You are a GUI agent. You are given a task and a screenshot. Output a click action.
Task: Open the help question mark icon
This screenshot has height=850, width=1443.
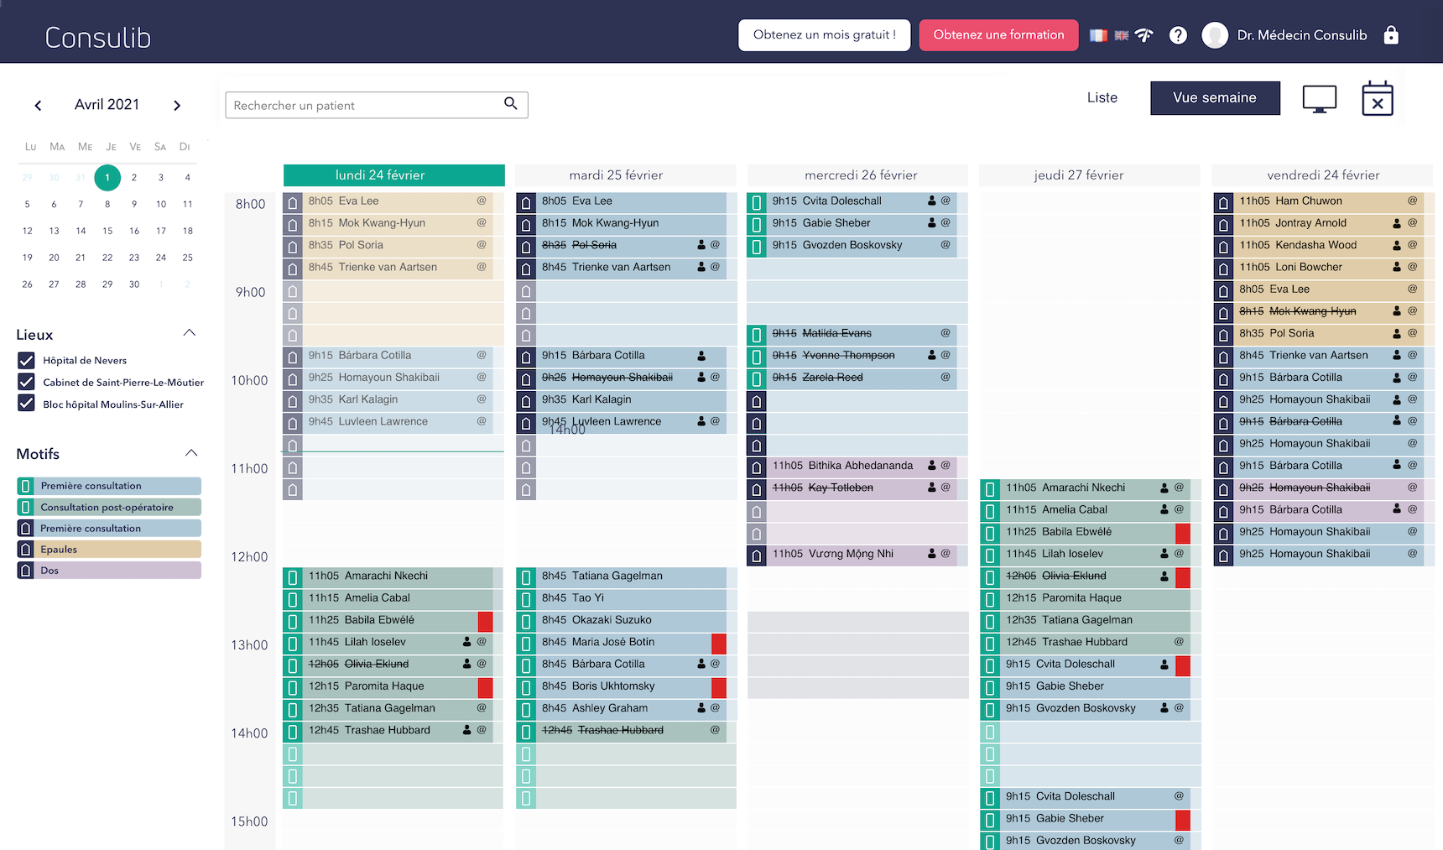pyautogui.click(x=1178, y=35)
